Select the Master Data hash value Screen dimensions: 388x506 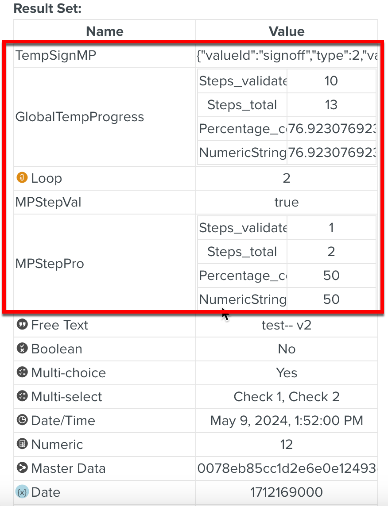point(287,468)
